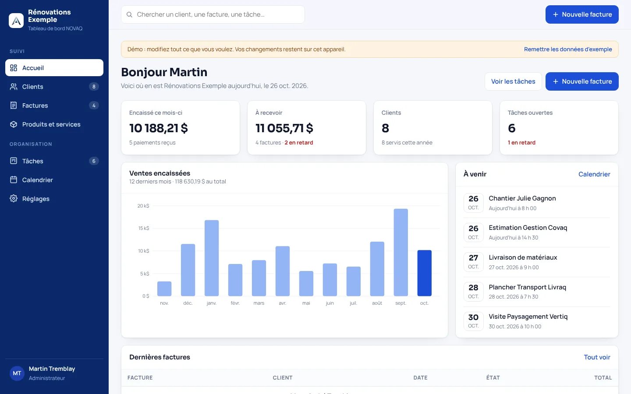Screen dimensions: 631x394
Task: Click the Tâches board icon
Action: point(14,161)
